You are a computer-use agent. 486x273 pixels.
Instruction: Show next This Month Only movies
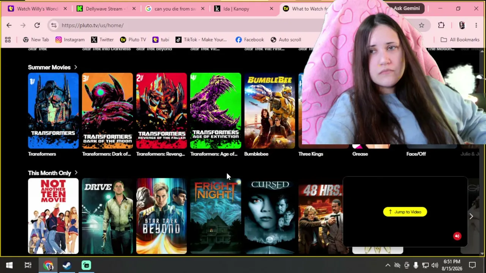pyautogui.click(x=471, y=216)
